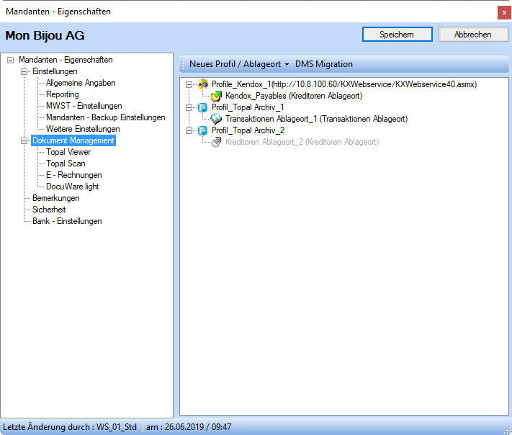
Task: Select Topal Viewer in the tree
Action: tap(68, 152)
